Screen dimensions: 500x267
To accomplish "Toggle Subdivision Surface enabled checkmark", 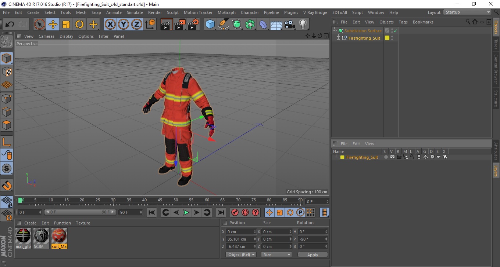I will click(395, 31).
